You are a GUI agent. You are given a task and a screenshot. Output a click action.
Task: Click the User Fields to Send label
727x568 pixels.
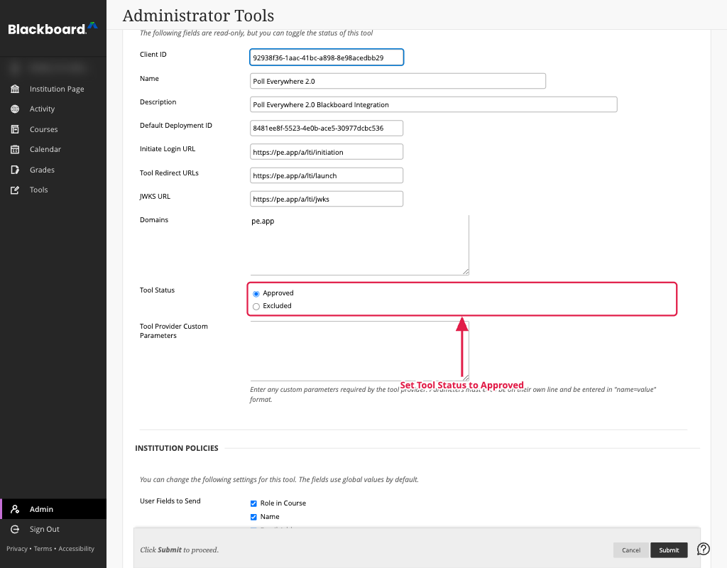pyautogui.click(x=170, y=501)
